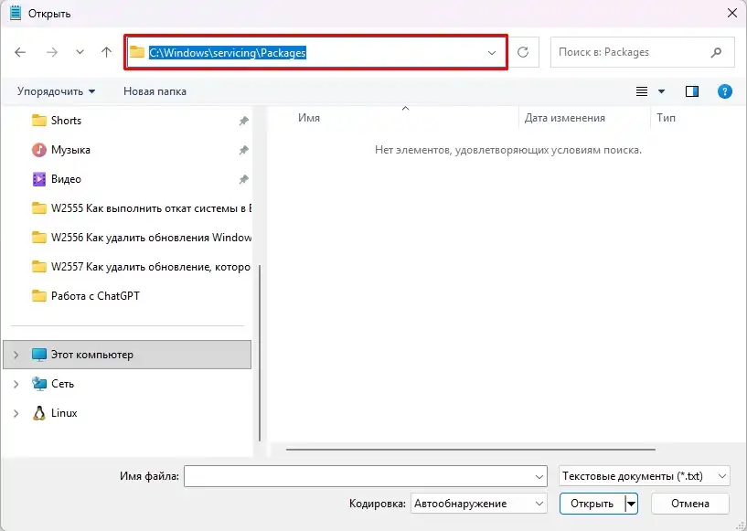Click the sidebar vertical scrollbar

pyautogui.click(x=260, y=353)
